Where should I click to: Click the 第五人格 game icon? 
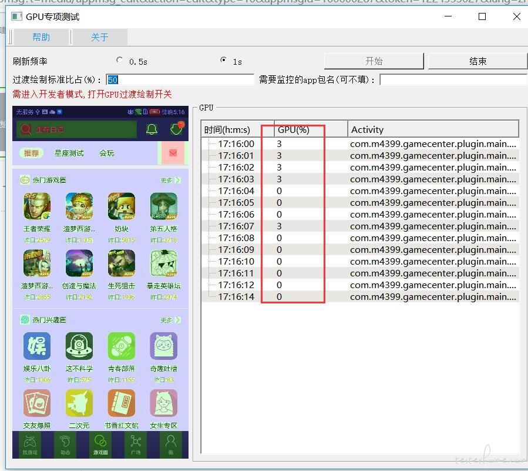(x=164, y=207)
